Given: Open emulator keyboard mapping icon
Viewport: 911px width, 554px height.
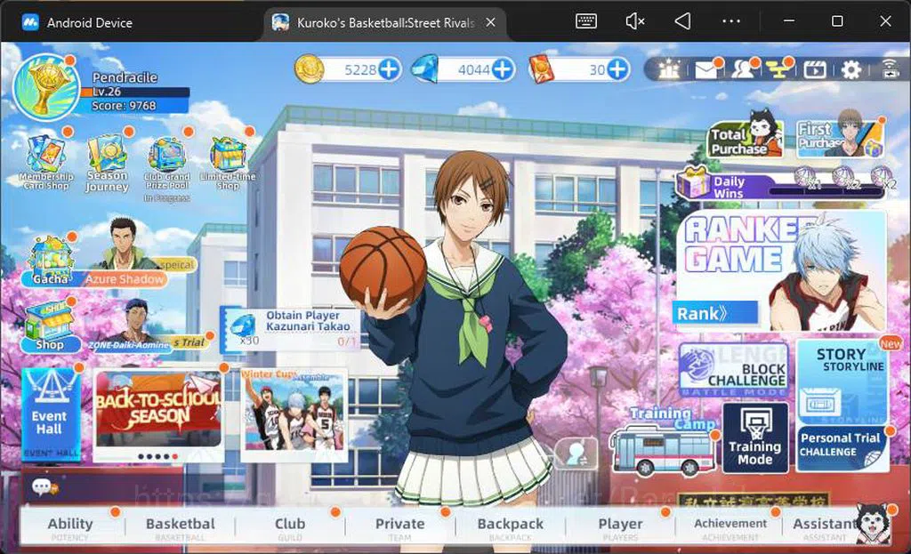Looking at the screenshot, I should pyautogui.click(x=585, y=21).
